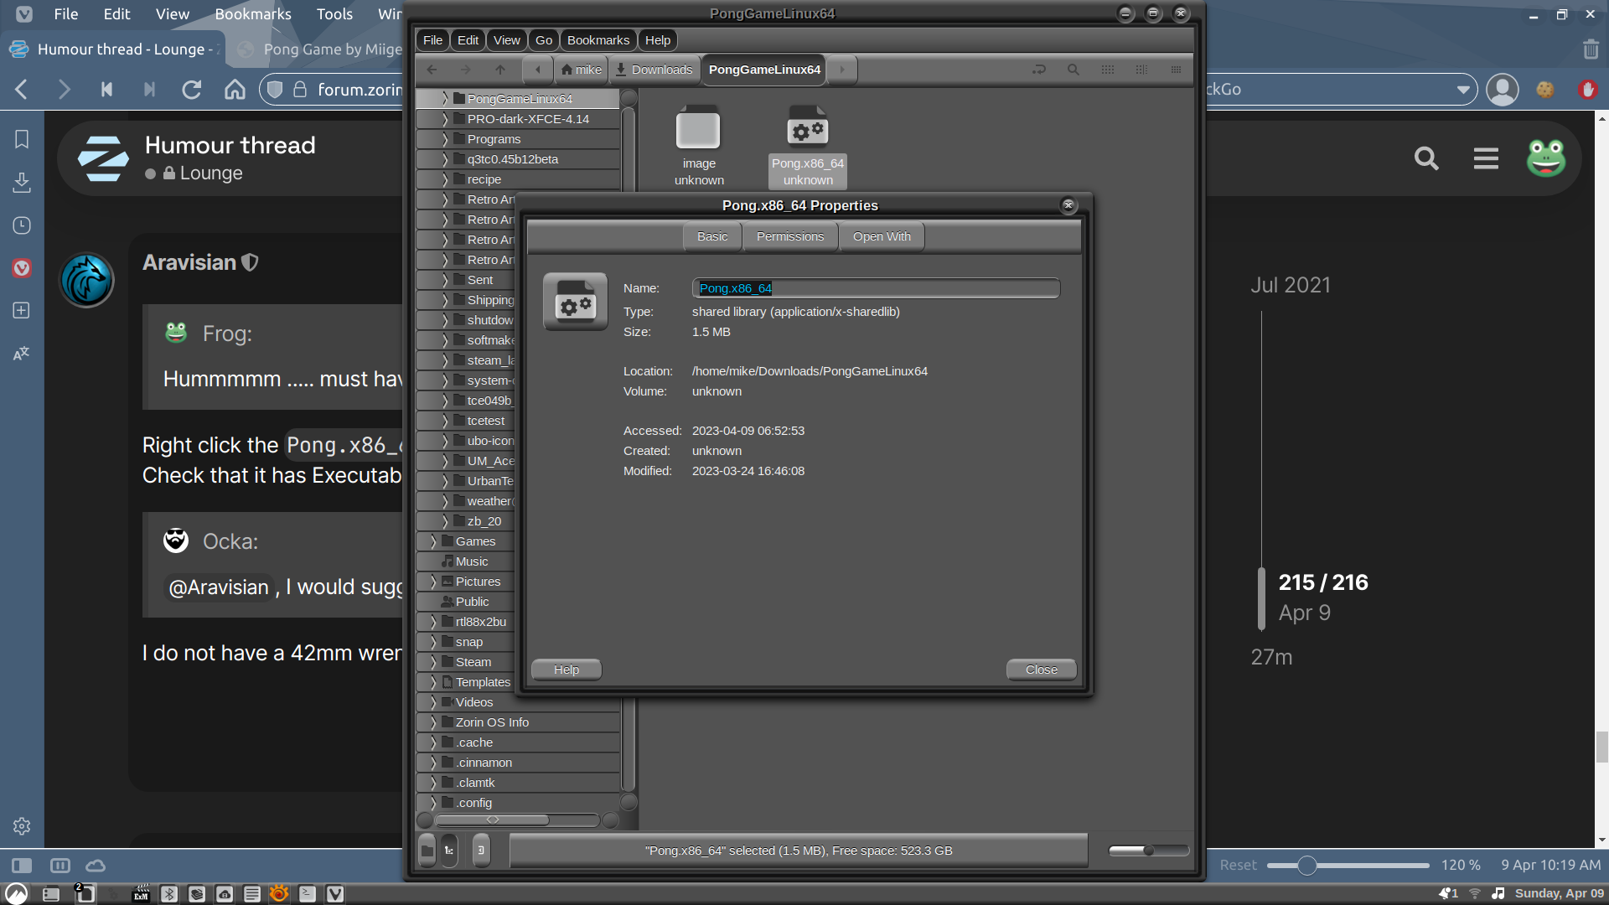Open the forum hamburger menu
The height and width of the screenshot is (905, 1609).
(1486, 158)
